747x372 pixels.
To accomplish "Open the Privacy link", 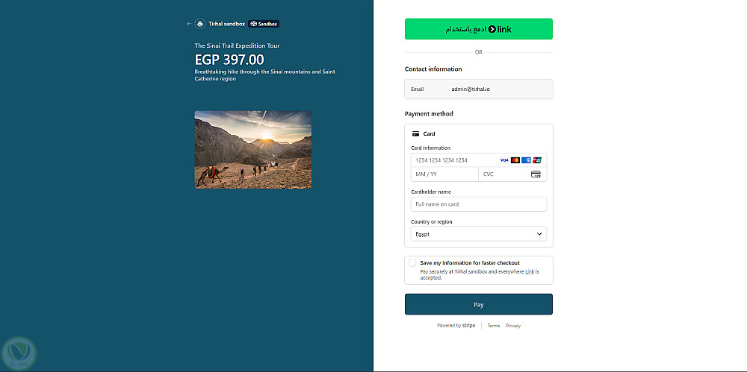I will point(513,326).
